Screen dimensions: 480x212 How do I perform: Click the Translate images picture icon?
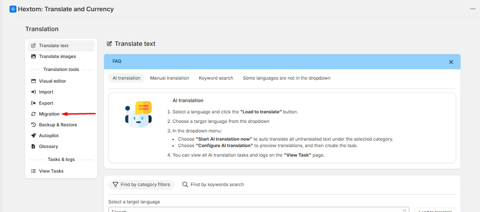(x=33, y=57)
